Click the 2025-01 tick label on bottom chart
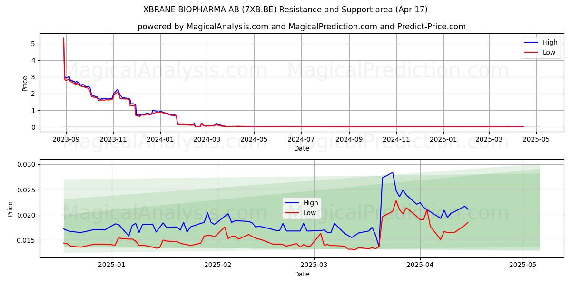This screenshot has width=571, height=285. [x=112, y=266]
